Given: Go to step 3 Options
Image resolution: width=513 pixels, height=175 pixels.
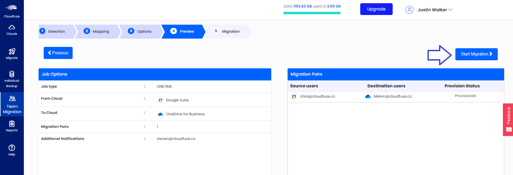Looking at the screenshot, I should [x=140, y=31].
